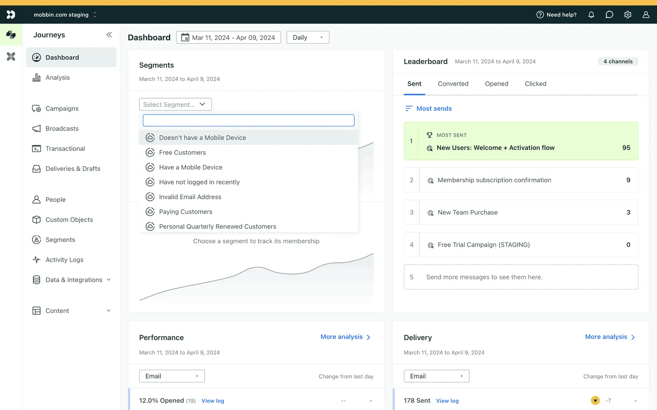Open the Select Segment dropdown
The image size is (657, 410).
175,104
